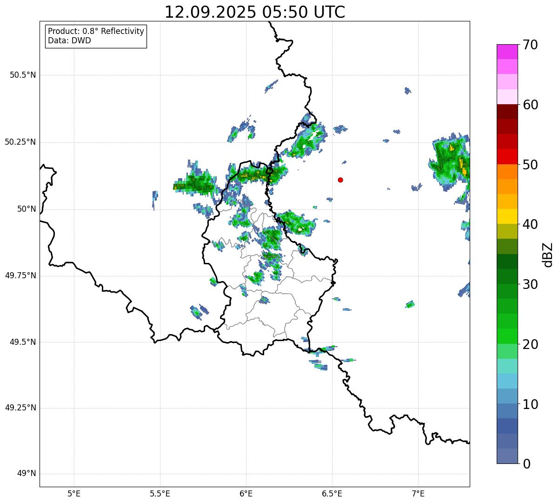Select the dark red colorbar segment below 60

point(507,112)
